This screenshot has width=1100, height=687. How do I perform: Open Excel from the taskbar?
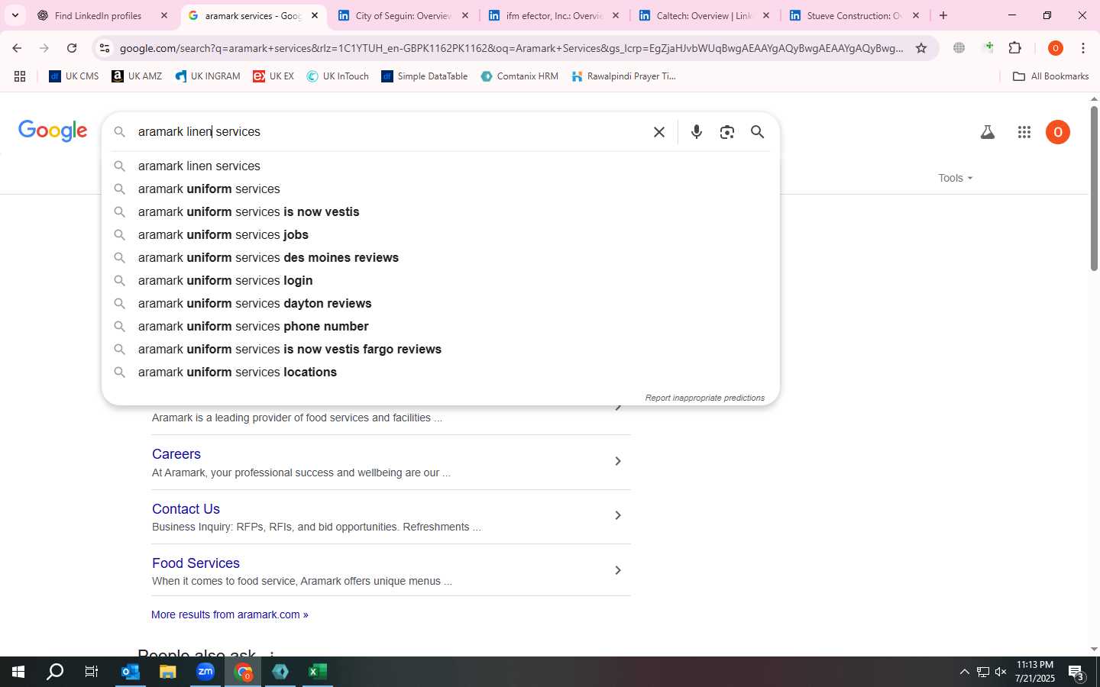pos(318,672)
